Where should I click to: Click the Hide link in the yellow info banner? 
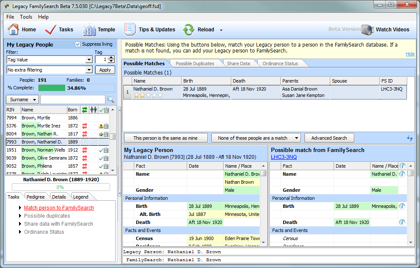click(x=410, y=54)
